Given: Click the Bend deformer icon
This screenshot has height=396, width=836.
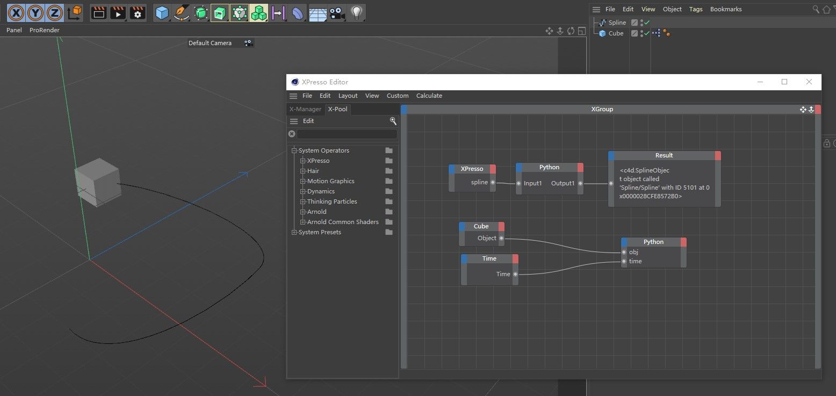Looking at the screenshot, I should click(x=298, y=12).
